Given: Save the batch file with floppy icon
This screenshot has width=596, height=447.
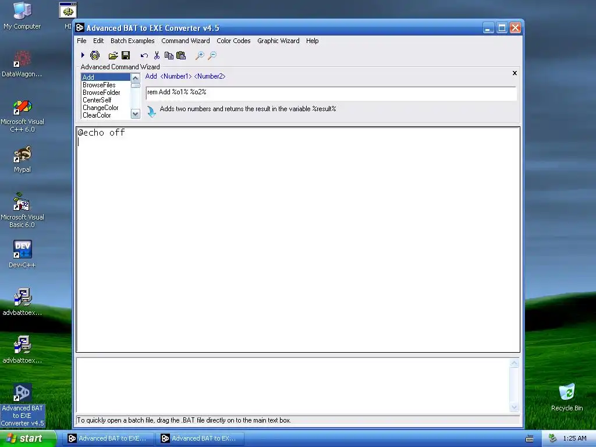Looking at the screenshot, I should [x=126, y=55].
